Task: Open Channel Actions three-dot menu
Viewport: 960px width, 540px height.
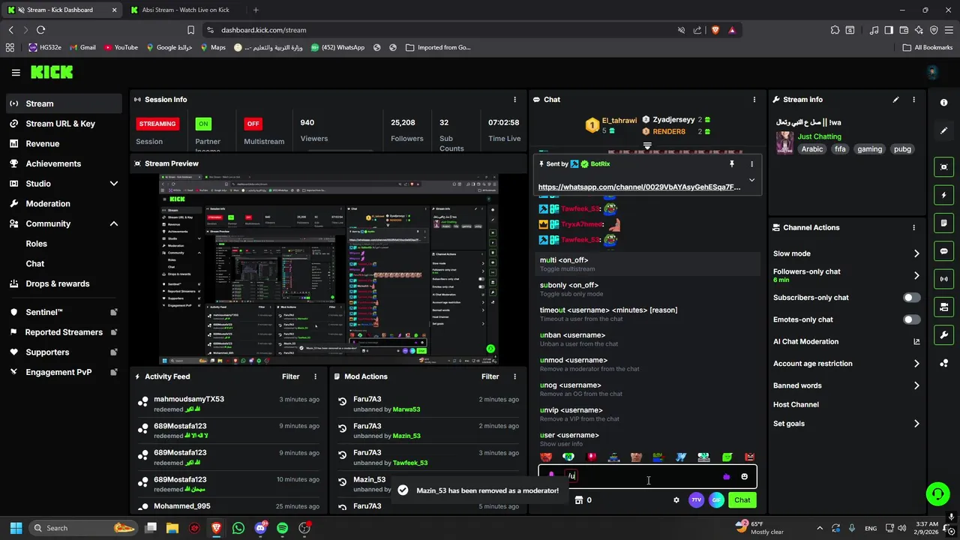Action: (x=913, y=227)
